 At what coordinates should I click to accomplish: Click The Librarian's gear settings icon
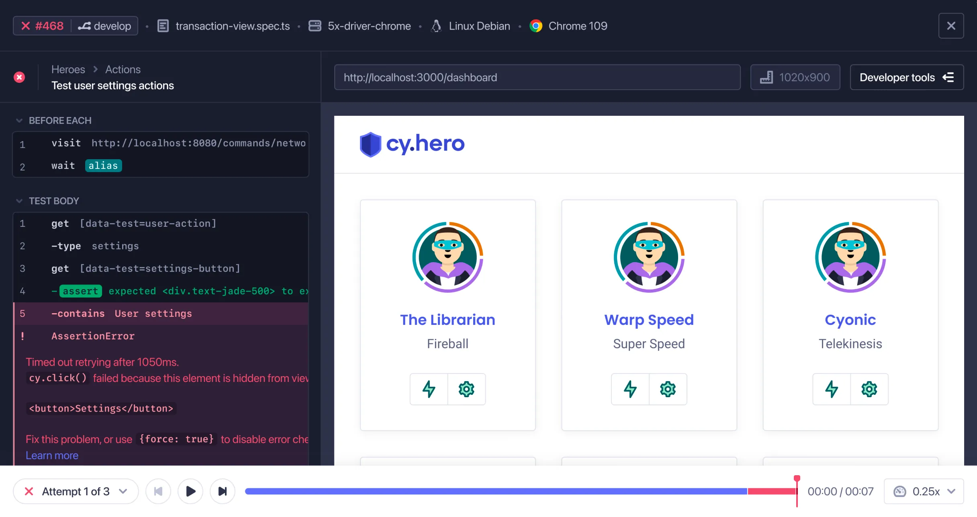[x=466, y=389]
